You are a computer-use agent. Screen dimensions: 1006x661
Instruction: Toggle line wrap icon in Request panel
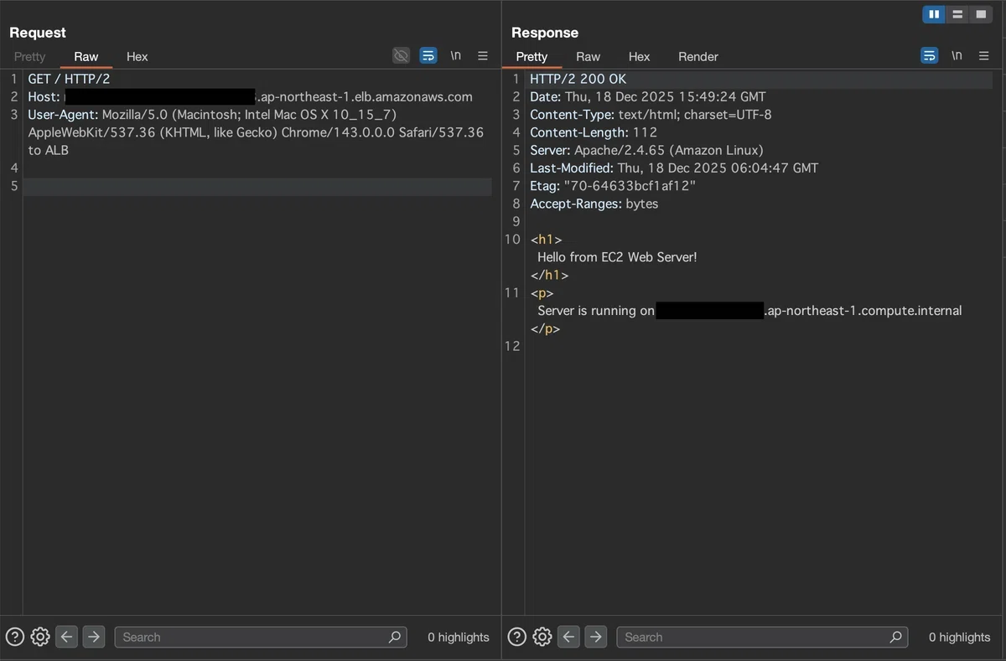428,55
